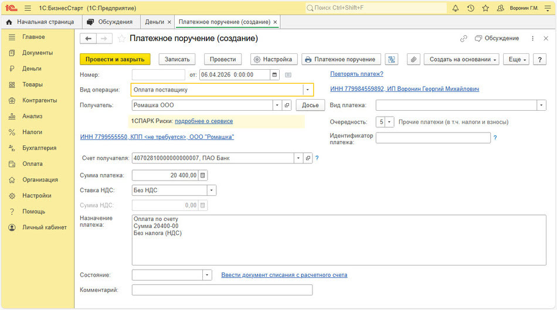The image size is (557, 310).
Task: Open the Анализ sidebar section
Action: click(x=32, y=116)
